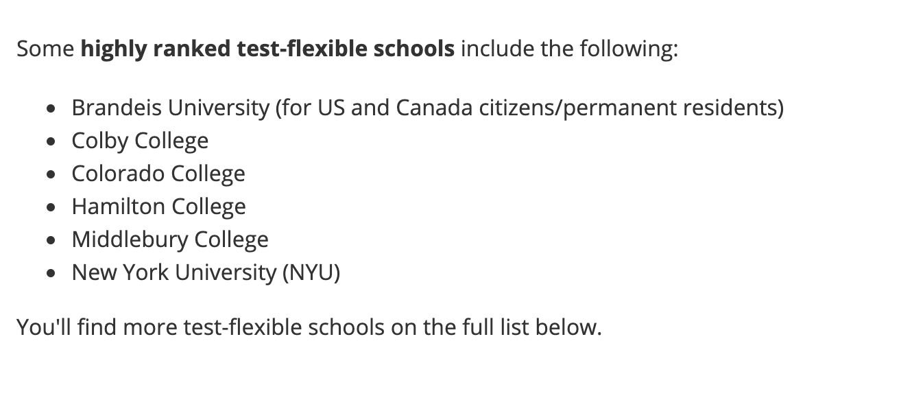This screenshot has height=409, width=901.
Task: Click the bullet point beside New York University
Action: click(x=51, y=274)
